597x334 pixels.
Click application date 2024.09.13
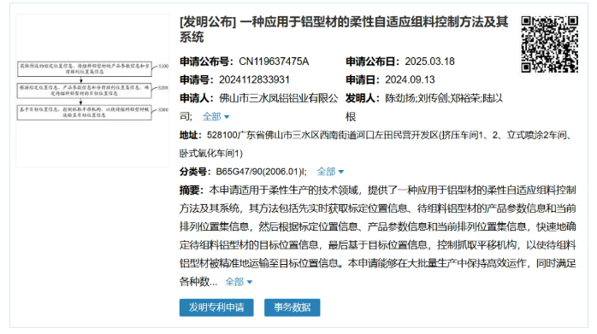pyautogui.click(x=410, y=80)
